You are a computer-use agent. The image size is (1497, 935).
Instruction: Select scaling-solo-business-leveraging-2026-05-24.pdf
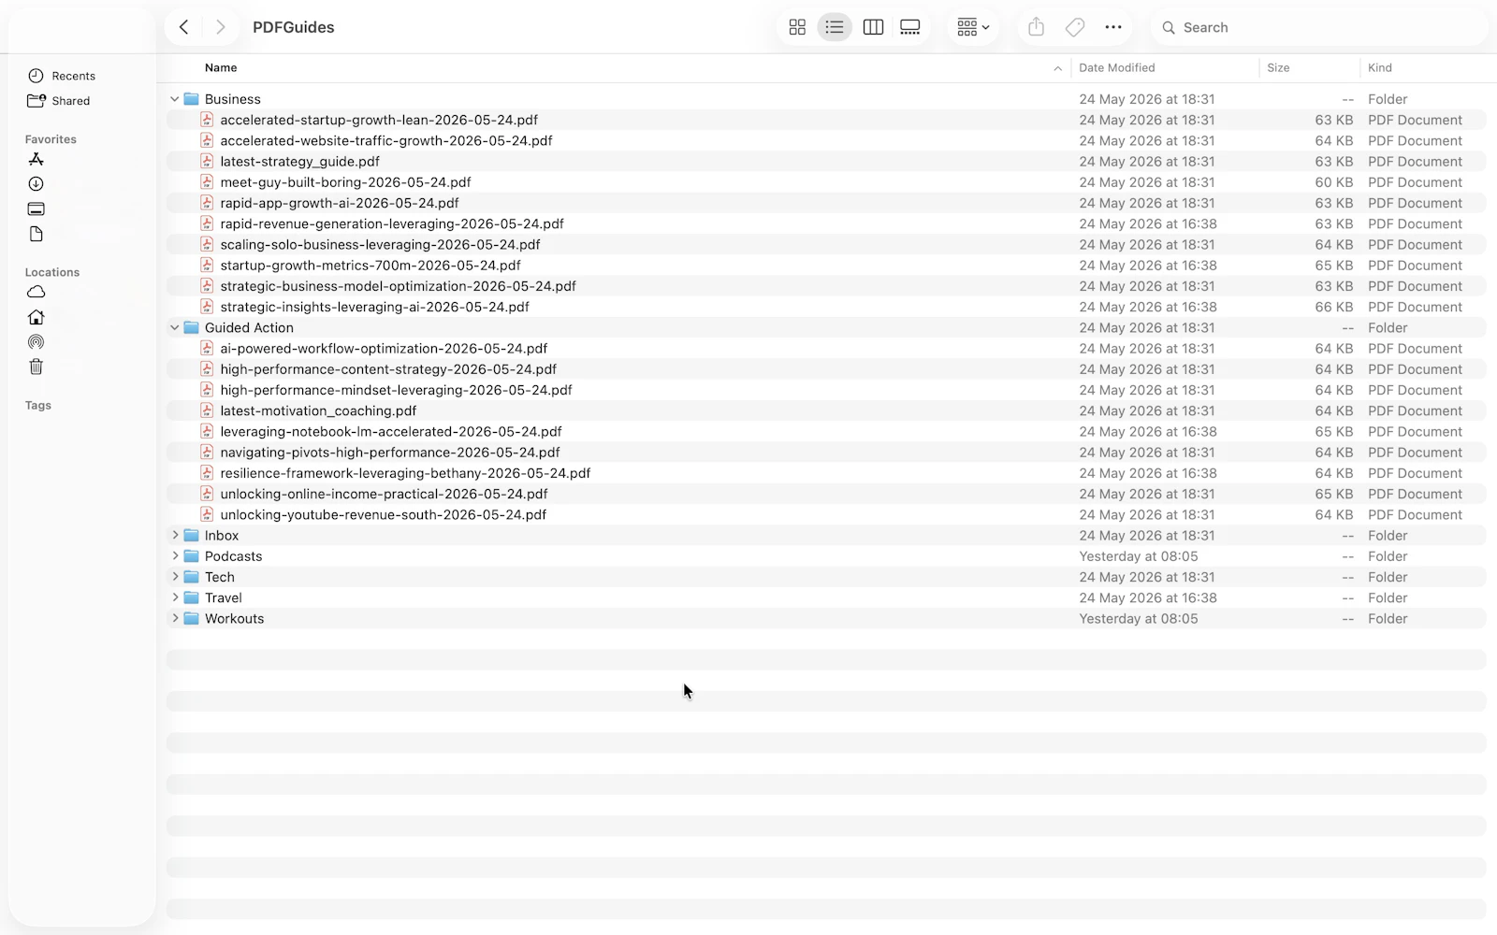[380, 244]
